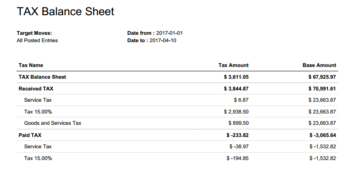Click the All Posted Entries text
Image resolution: width=353 pixels, height=180 pixels.
point(37,40)
